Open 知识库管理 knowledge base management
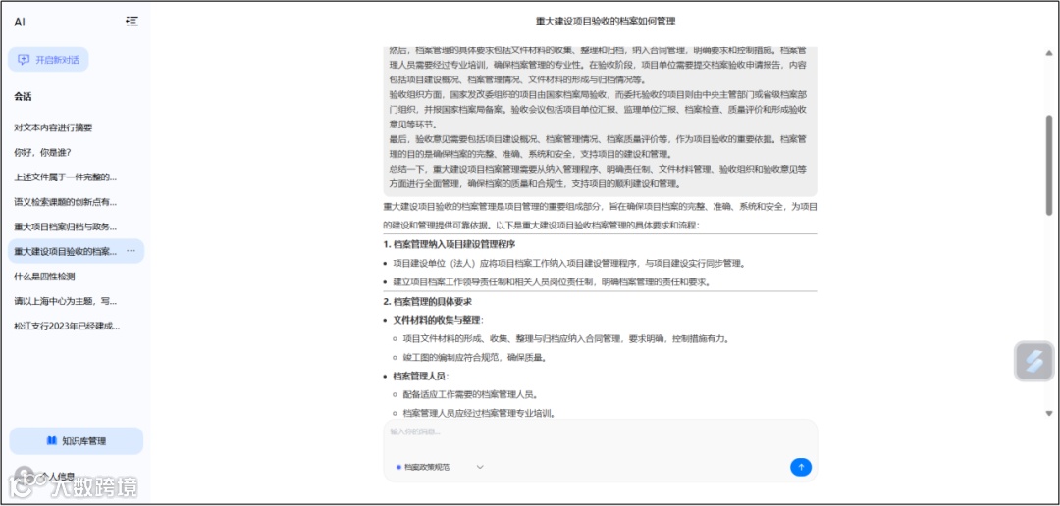 coord(77,441)
